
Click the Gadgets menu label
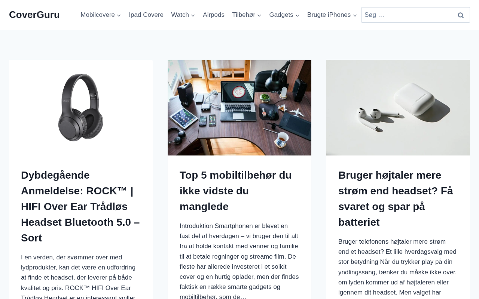(281, 15)
